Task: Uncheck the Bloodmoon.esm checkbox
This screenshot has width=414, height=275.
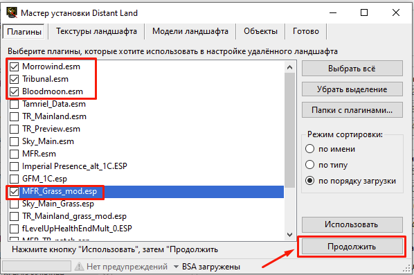Action: coord(14,91)
